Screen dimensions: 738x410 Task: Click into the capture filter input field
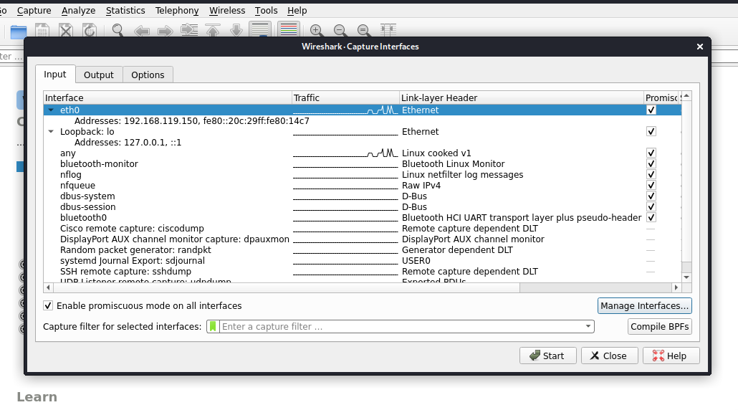tap(401, 326)
